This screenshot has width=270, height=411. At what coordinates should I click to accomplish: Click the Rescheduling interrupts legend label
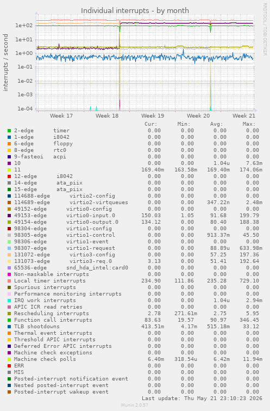51,314
